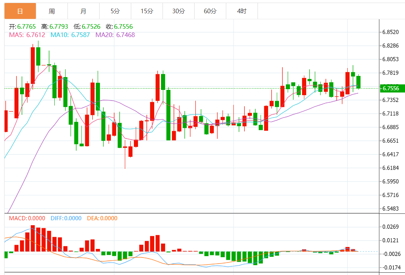Click the 6.5483 price axis label
The height and width of the screenshot is (275, 405).
391,209
